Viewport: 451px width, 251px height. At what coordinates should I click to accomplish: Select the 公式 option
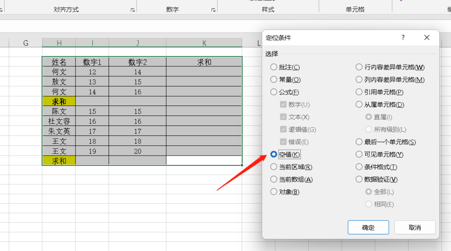pyautogui.click(x=274, y=92)
